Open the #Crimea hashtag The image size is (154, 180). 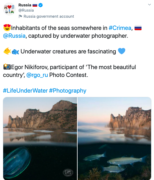point(120,28)
